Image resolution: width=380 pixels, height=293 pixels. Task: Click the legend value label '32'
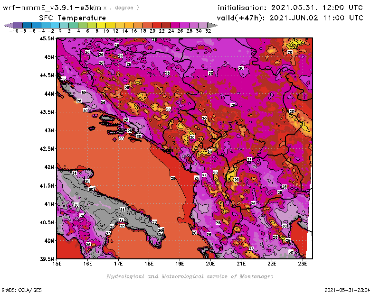(x=208, y=31)
